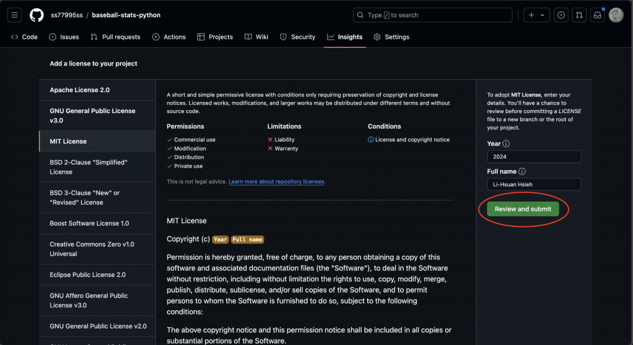This screenshot has width=633, height=345.
Task: Select Eclipse Public License 2.0
Action: tap(97, 275)
